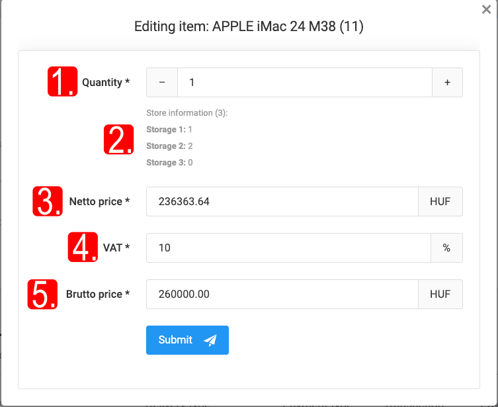The width and height of the screenshot is (498, 407).
Task: Increase quantity with the plus button
Action: click(447, 82)
